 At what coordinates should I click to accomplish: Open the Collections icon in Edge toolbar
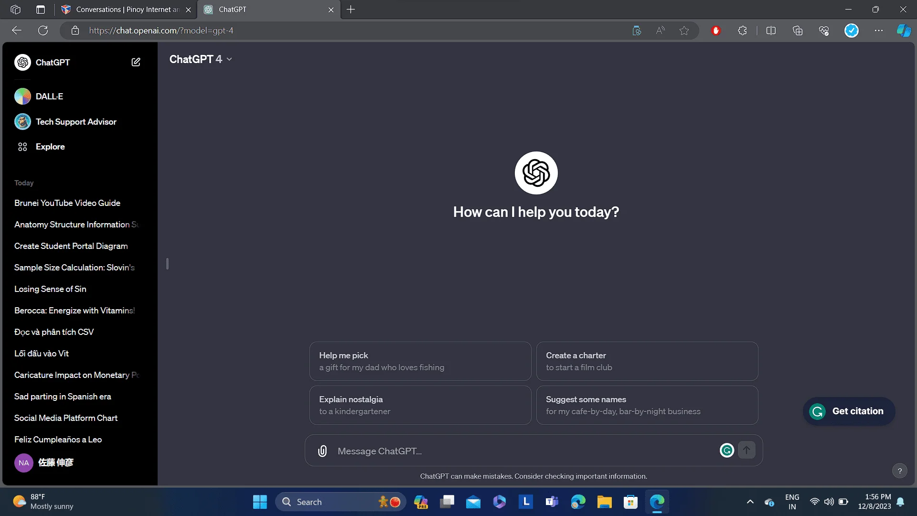[x=797, y=31]
